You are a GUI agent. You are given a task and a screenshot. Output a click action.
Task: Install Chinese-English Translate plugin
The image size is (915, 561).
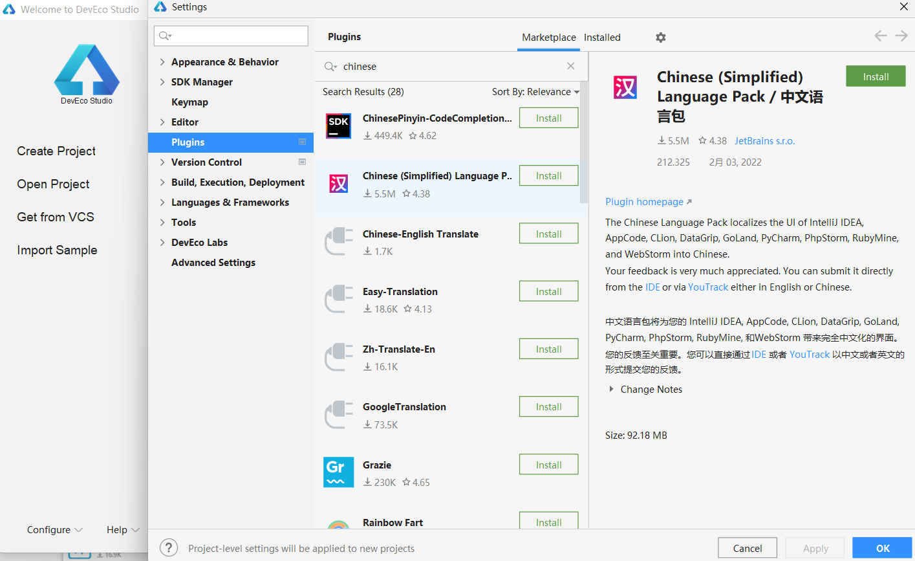point(548,234)
